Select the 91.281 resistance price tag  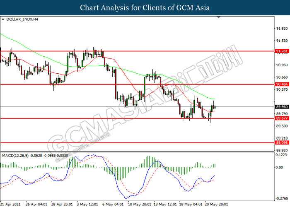click(x=282, y=51)
